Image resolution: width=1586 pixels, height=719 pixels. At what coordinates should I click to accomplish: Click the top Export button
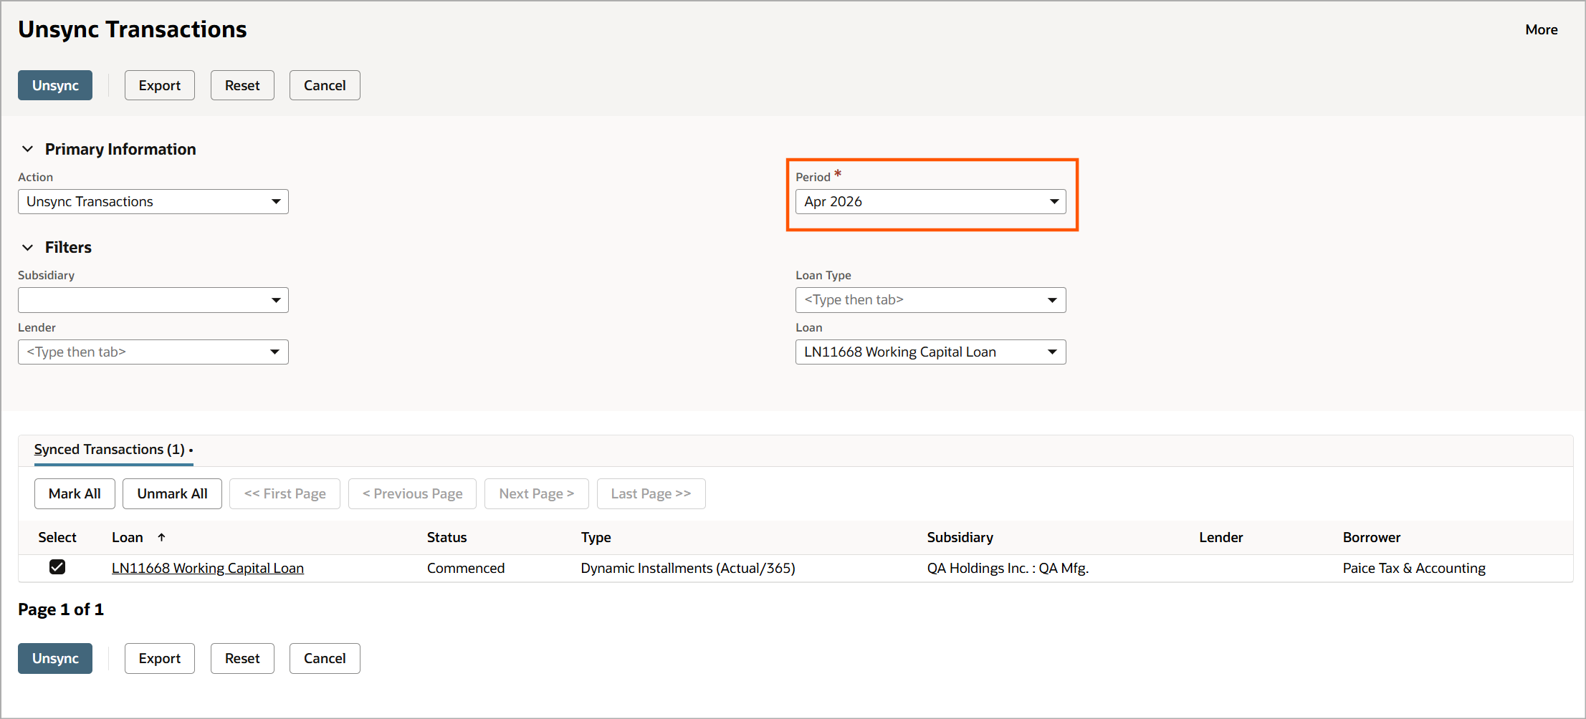click(x=159, y=85)
